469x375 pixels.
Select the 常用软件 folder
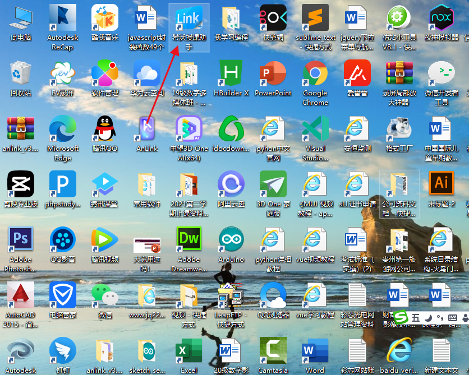147,184
